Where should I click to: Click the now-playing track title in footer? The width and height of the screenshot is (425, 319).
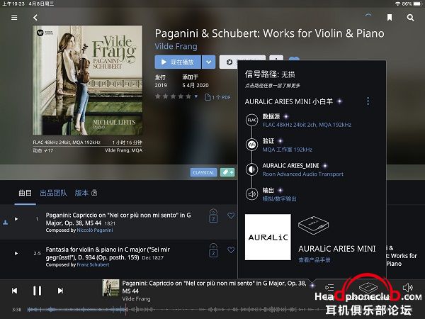[x=214, y=287]
